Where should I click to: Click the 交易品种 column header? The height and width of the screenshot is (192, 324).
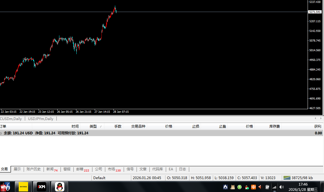[138, 126]
